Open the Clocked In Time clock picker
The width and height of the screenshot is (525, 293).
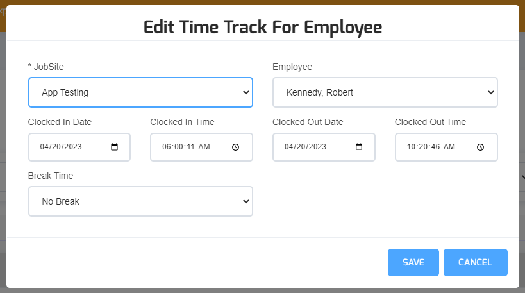(236, 147)
